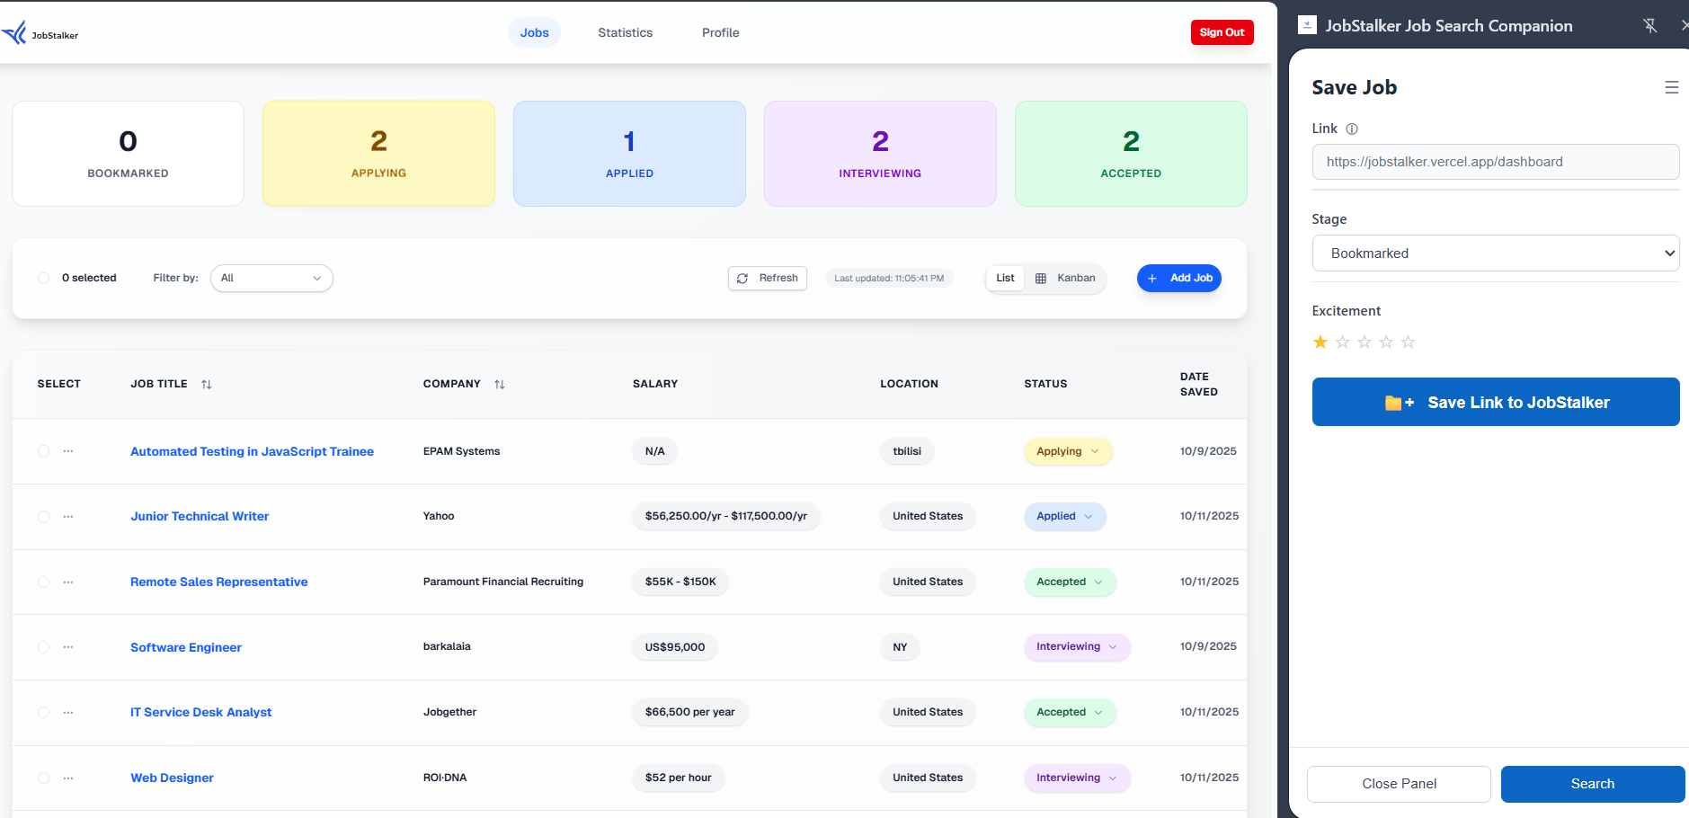Open the Stage dropdown showing Bookmarked
Viewport: 1689px width, 818px height.
click(1495, 253)
